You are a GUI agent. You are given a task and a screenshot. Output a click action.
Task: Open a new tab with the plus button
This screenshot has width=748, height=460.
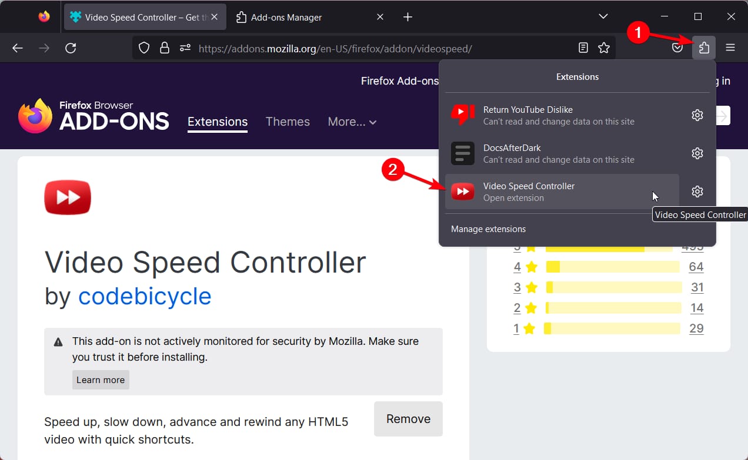click(408, 17)
